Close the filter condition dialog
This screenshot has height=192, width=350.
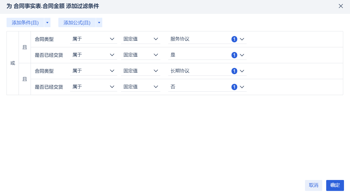341,6
